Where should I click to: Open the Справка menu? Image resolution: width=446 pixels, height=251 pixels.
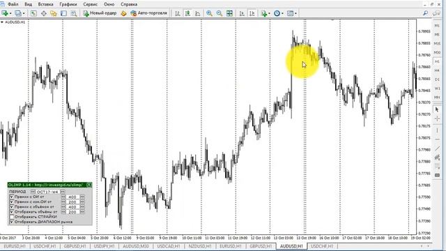(129, 4)
